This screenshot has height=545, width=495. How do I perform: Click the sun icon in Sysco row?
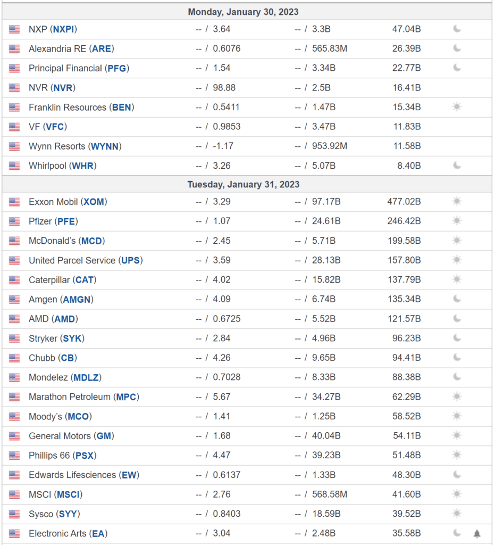click(x=457, y=514)
